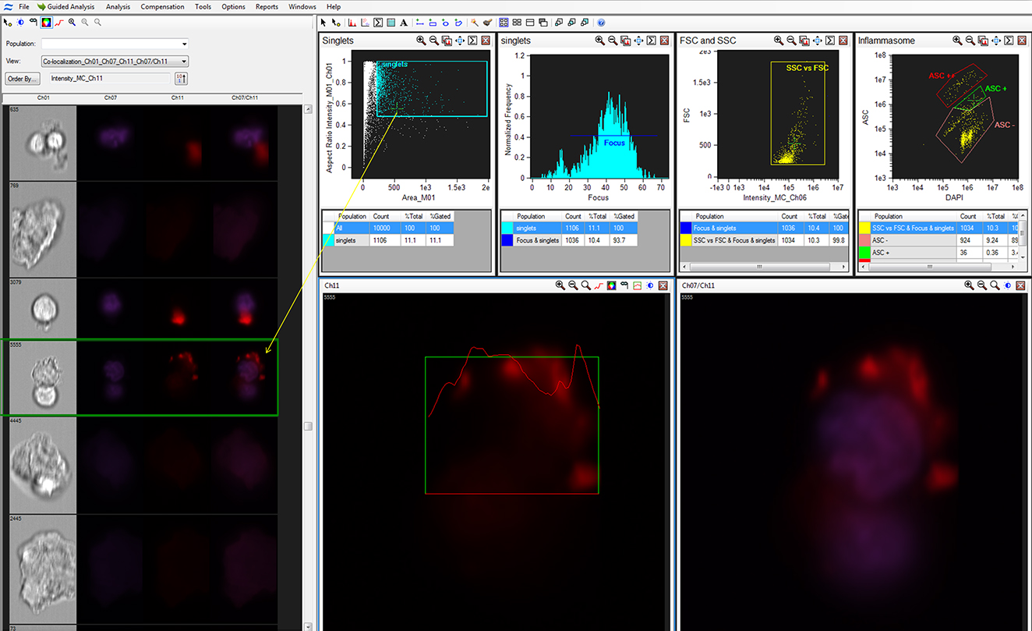1032x631 pixels.
Task: Toggle statistics on the singlets histogram
Action: (651, 40)
